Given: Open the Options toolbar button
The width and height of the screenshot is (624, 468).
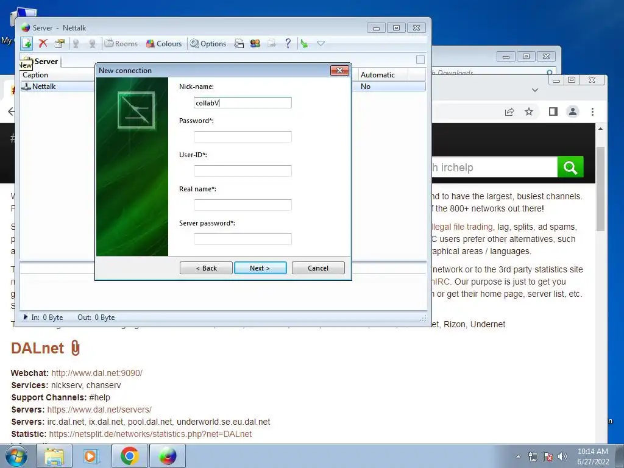Looking at the screenshot, I should tap(208, 43).
